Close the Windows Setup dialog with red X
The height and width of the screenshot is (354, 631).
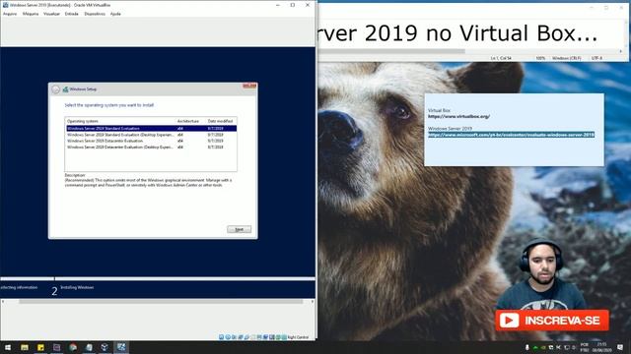pyautogui.click(x=249, y=86)
